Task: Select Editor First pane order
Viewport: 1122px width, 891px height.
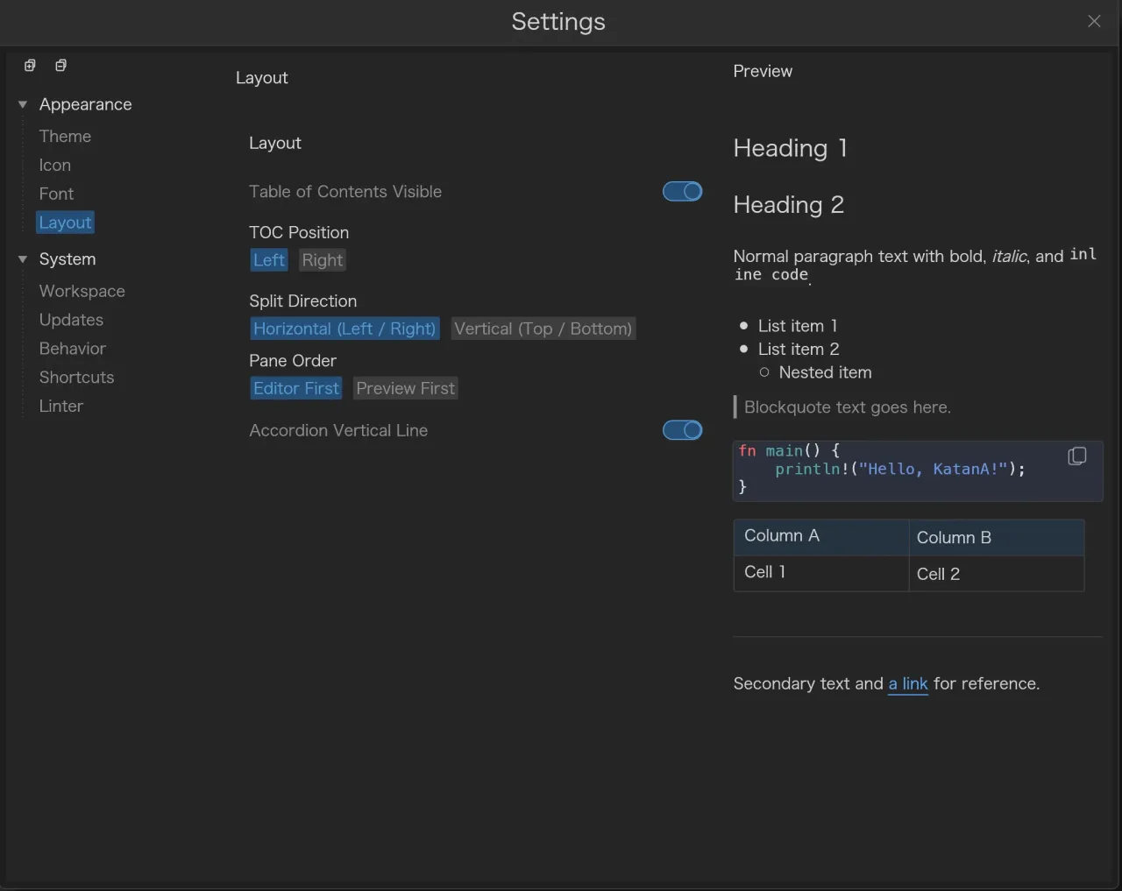Action: [296, 388]
